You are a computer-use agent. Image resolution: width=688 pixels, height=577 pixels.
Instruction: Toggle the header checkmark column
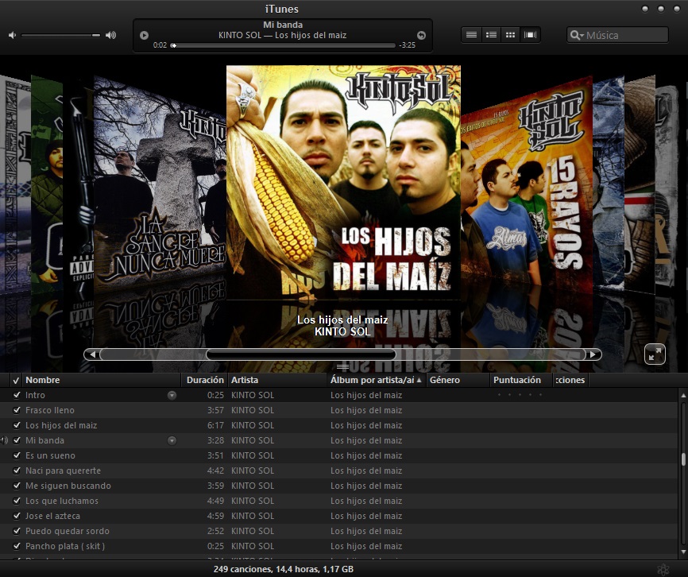click(16, 380)
